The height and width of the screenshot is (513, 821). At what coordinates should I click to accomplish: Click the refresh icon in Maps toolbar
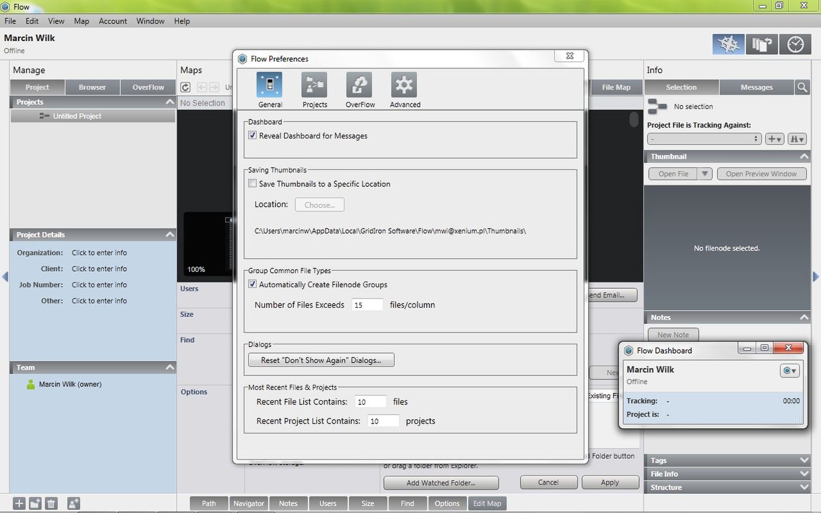pos(185,87)
